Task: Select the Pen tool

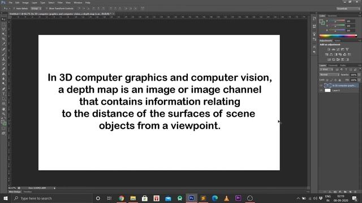Action: point(3,89)
